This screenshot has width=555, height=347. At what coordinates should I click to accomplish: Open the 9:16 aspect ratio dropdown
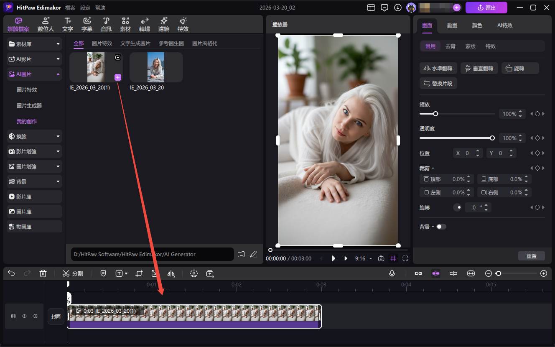point(363,258)
